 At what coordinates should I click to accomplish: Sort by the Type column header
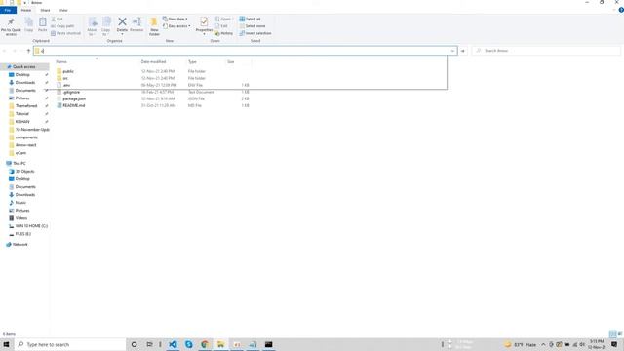click(192, 61)
